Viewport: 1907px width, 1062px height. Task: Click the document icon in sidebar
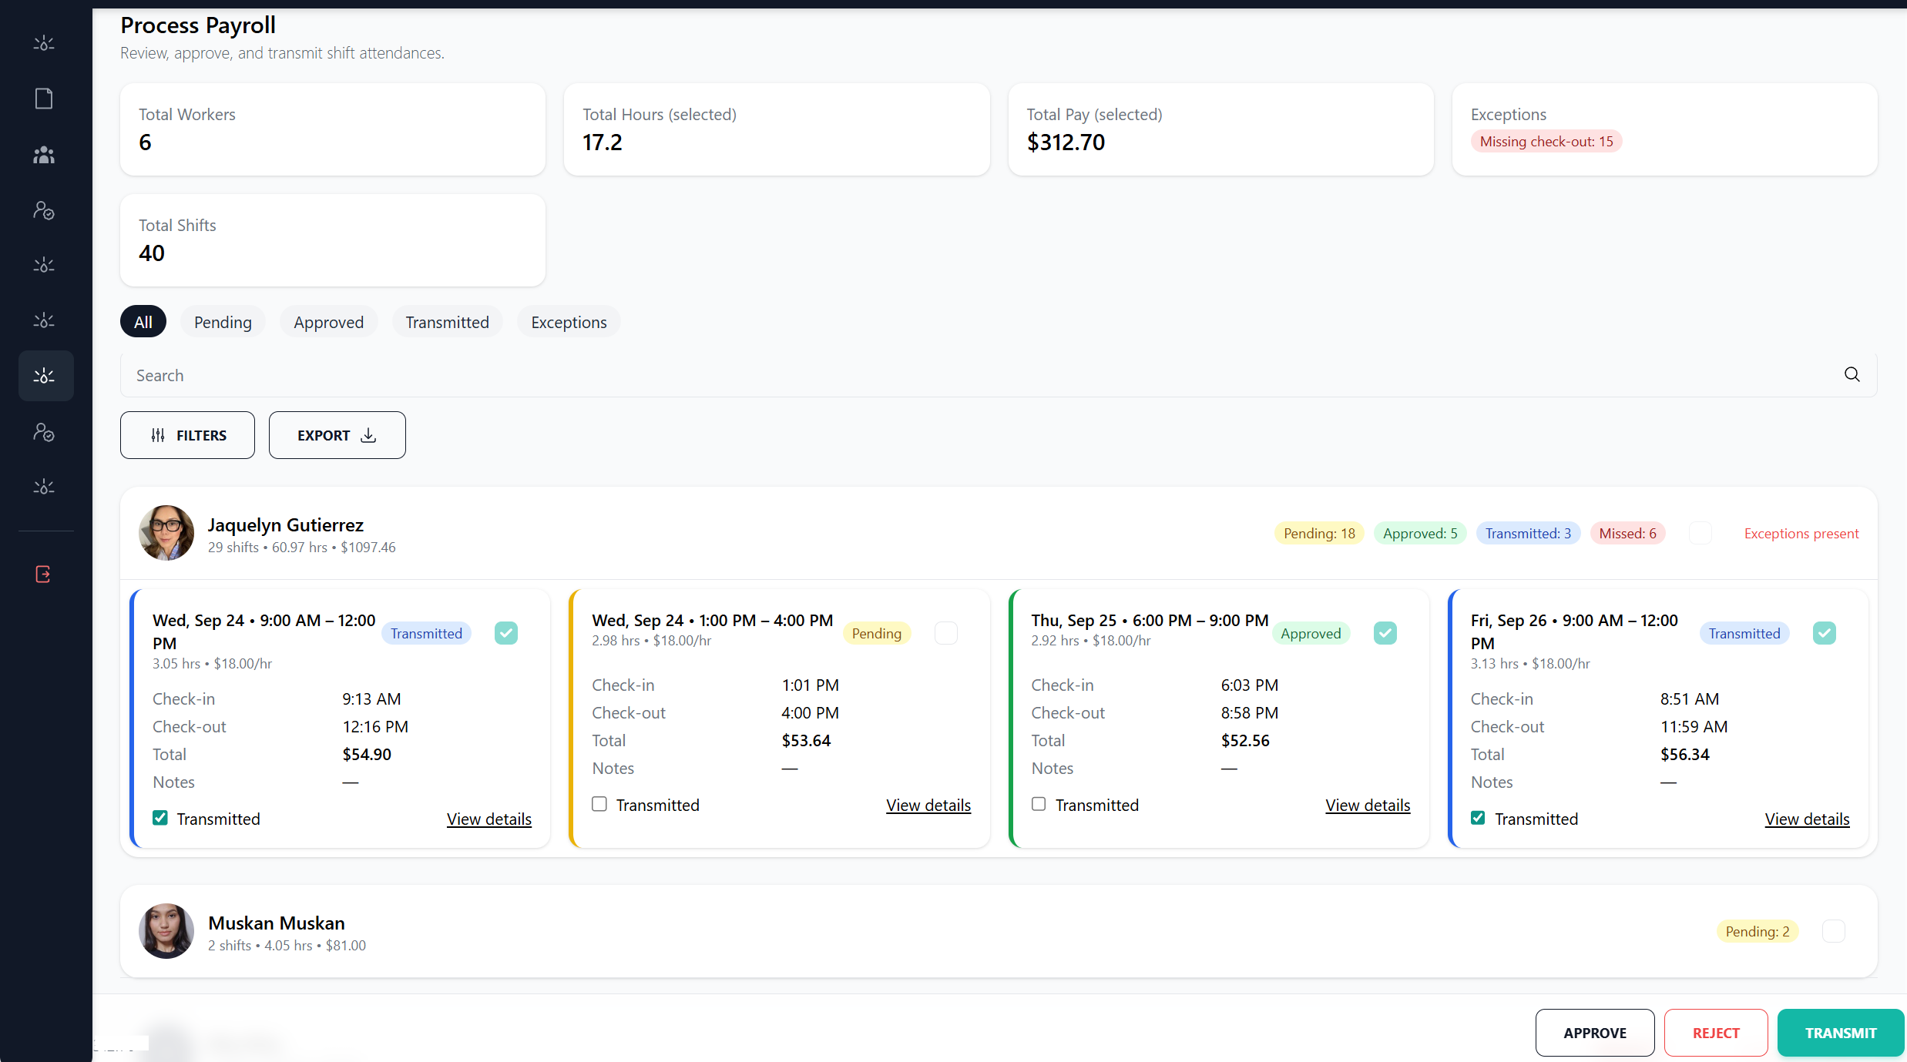pos(44,99)
